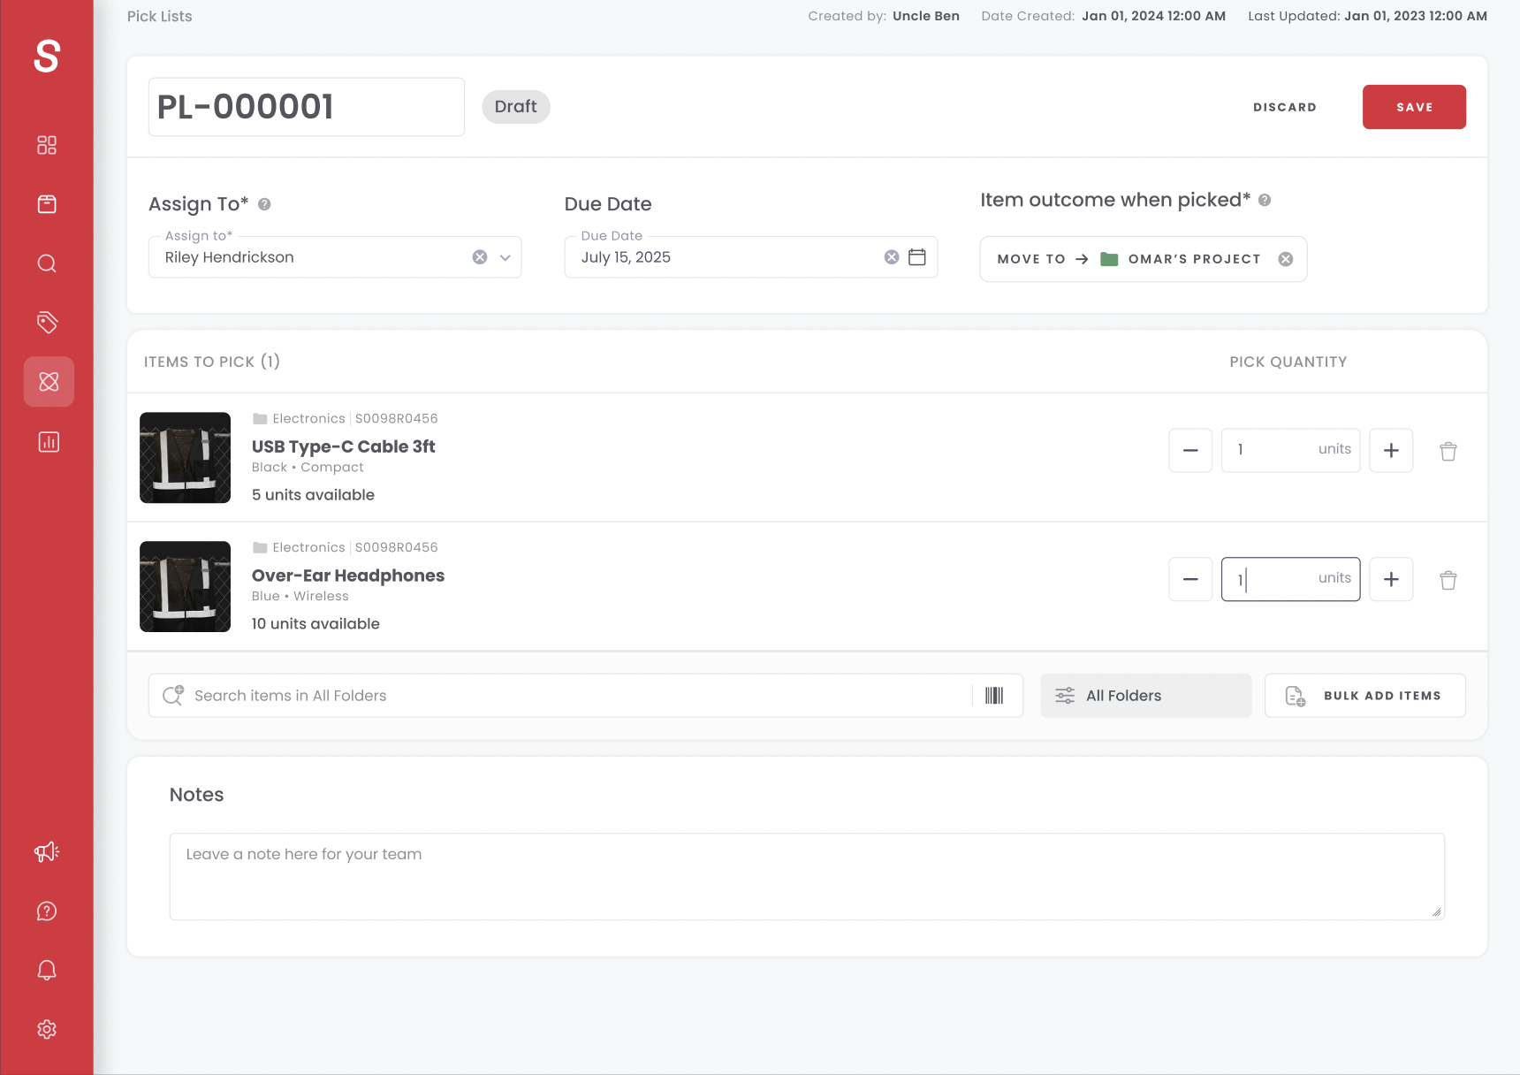Click the Draft status badge
The image size is (1520, 1075).
(516, 106)
